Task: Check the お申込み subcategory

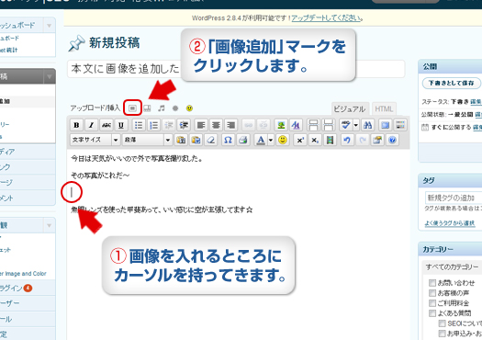Action: click(x=442, y=334)
